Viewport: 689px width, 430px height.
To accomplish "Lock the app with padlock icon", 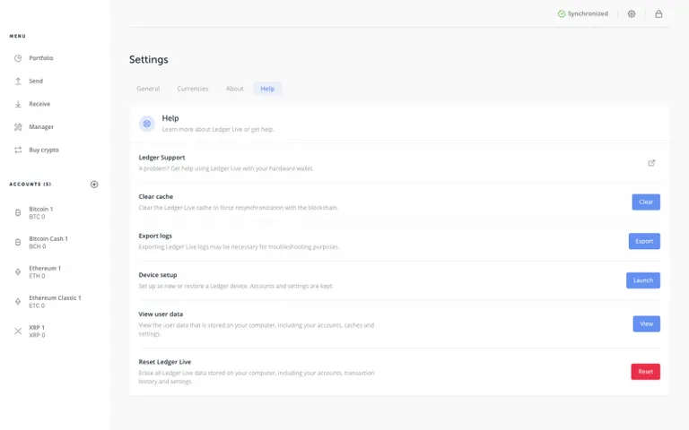I will 658,14.
